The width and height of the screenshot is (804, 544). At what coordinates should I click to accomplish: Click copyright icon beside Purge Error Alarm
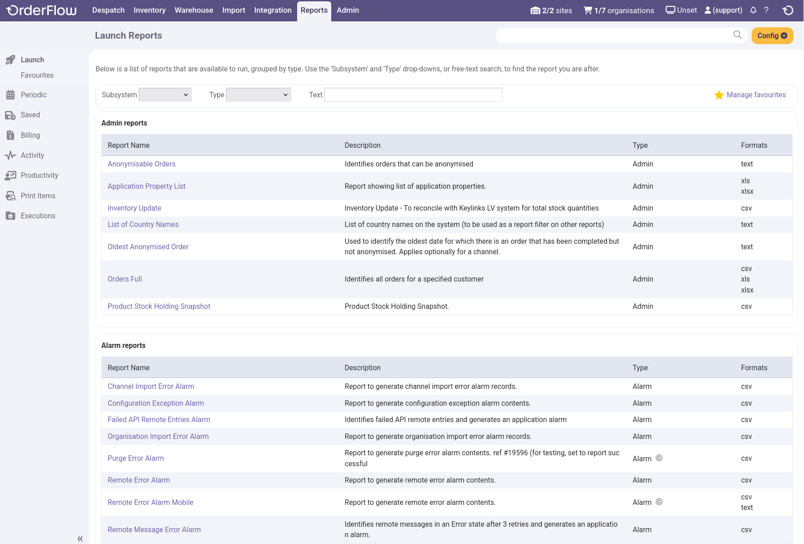tap(659, 458)
